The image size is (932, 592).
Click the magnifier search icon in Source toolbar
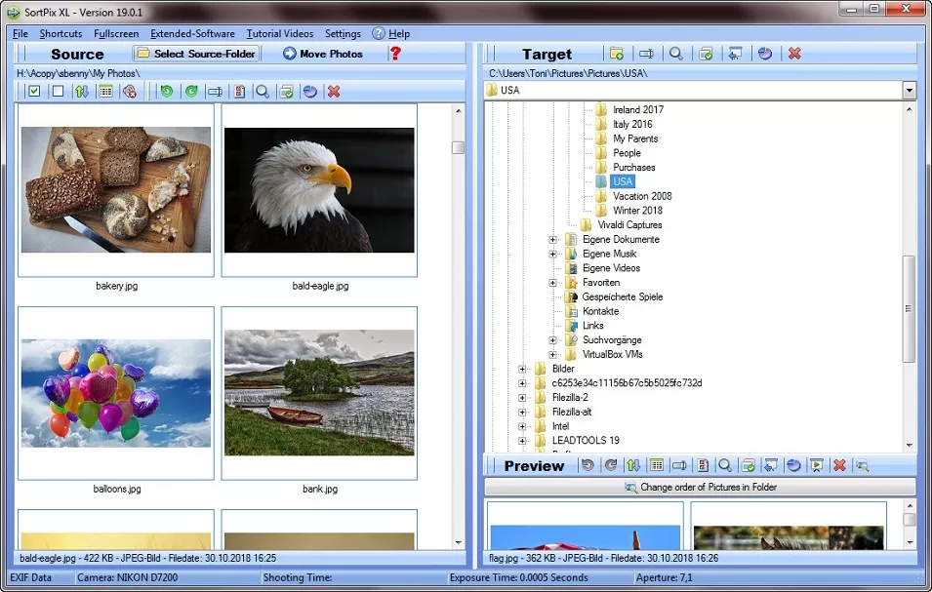[x=263, y=91]
